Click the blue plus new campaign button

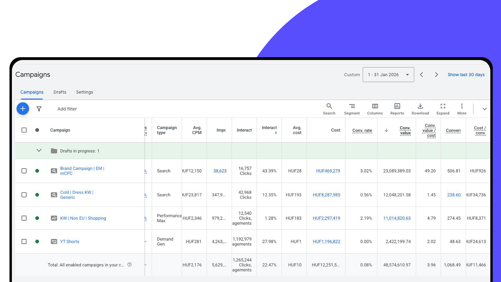(23, 108)
